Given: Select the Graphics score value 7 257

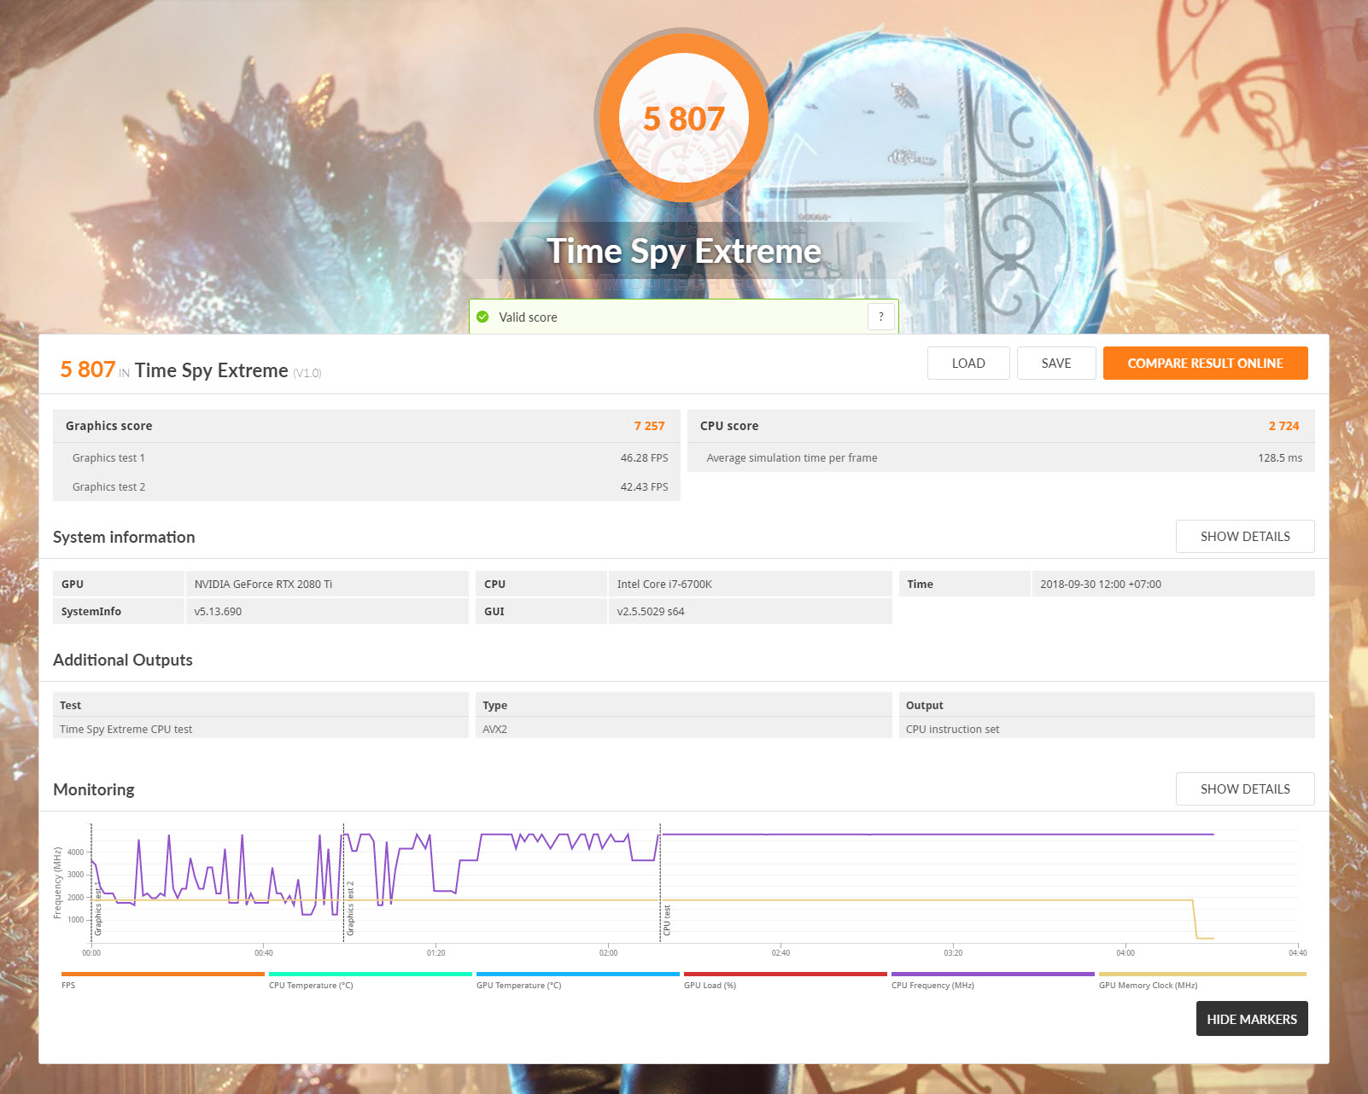Looking at the screenshot, I should [649, 426].
